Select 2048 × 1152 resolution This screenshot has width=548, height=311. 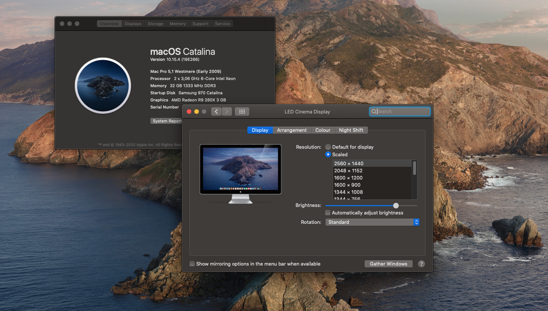372,171
